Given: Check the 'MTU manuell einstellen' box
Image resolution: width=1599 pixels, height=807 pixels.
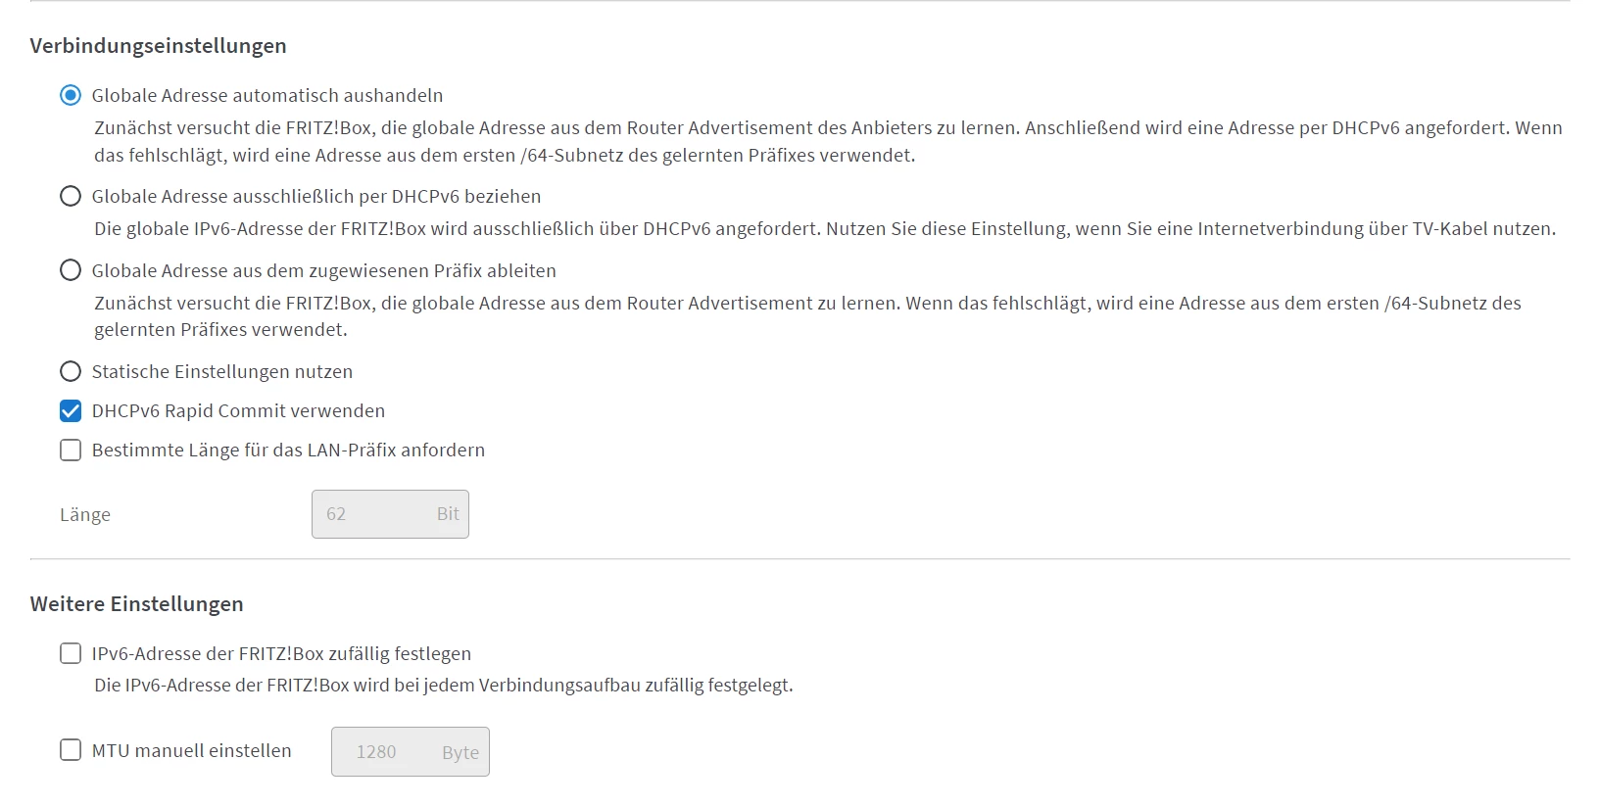Looking at the screenshot, I should [x=71, y=750].
